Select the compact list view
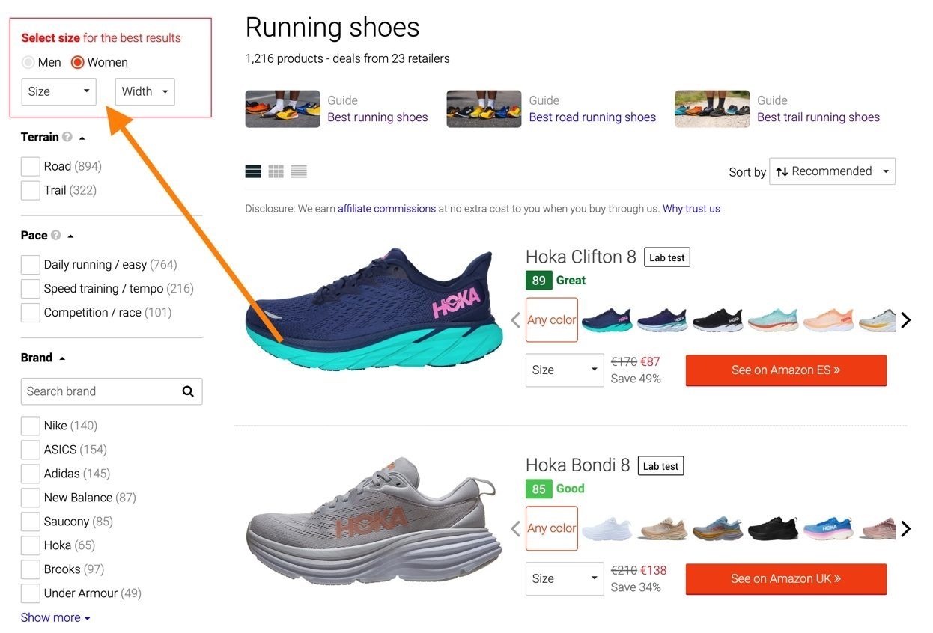Image resolution: width=933 pixels, height=633 pixels. (298, 171)
